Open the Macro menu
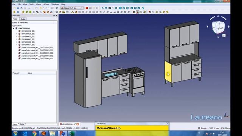The height and width of the screenshot is (136, 242). click(39, 4)
